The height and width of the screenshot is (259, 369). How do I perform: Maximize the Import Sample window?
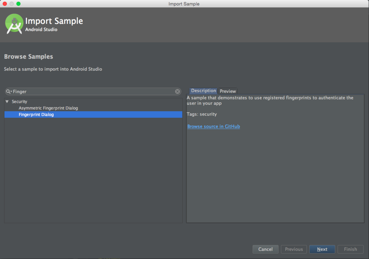[x=18, y=4]
